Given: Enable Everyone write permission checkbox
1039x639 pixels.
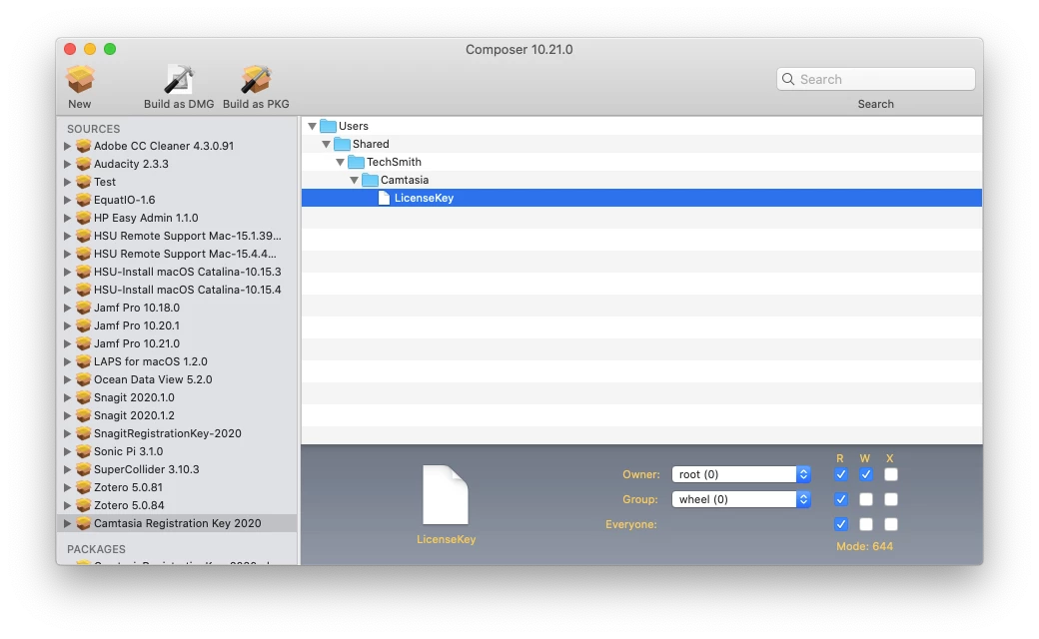Looking at the screenshot, I should tap(865, 524).
